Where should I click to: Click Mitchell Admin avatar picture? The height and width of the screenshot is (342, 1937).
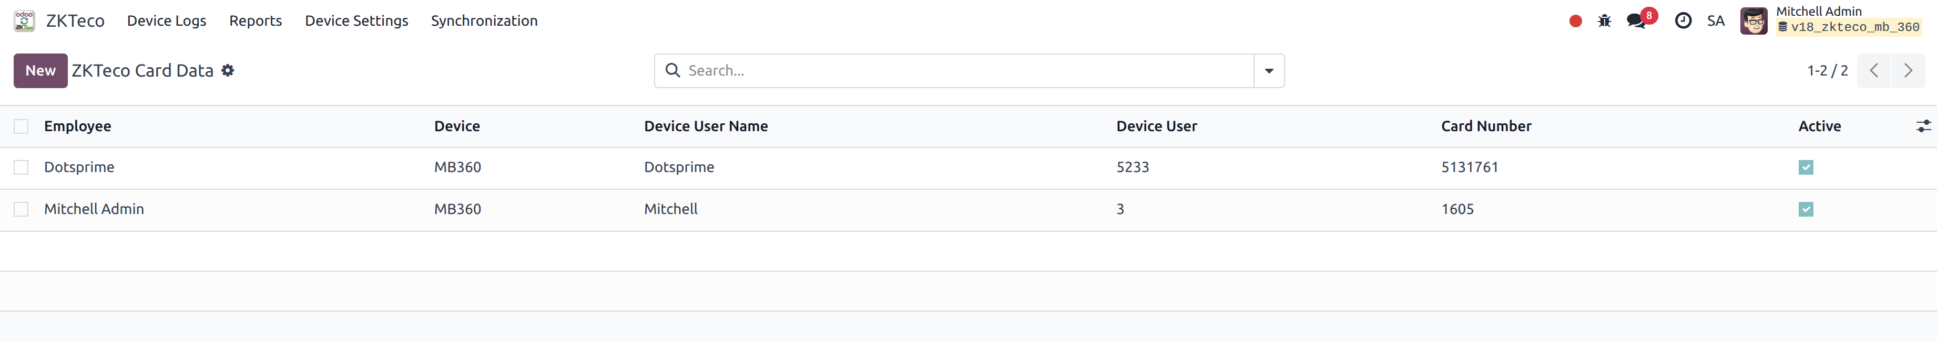point(1754,21)
